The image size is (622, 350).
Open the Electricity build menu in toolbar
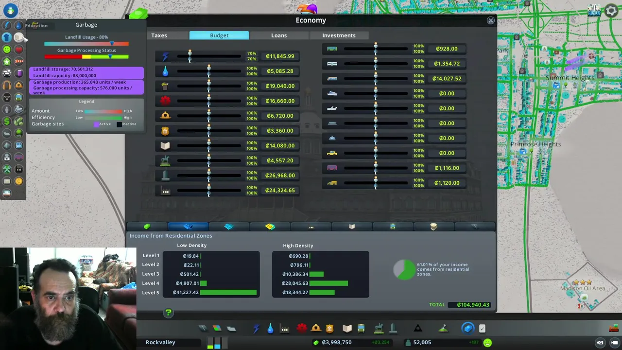tap(256, 329)
